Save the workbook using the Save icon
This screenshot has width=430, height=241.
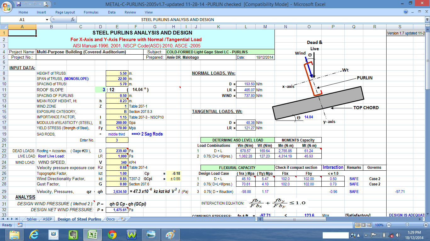tap(19, 4)
